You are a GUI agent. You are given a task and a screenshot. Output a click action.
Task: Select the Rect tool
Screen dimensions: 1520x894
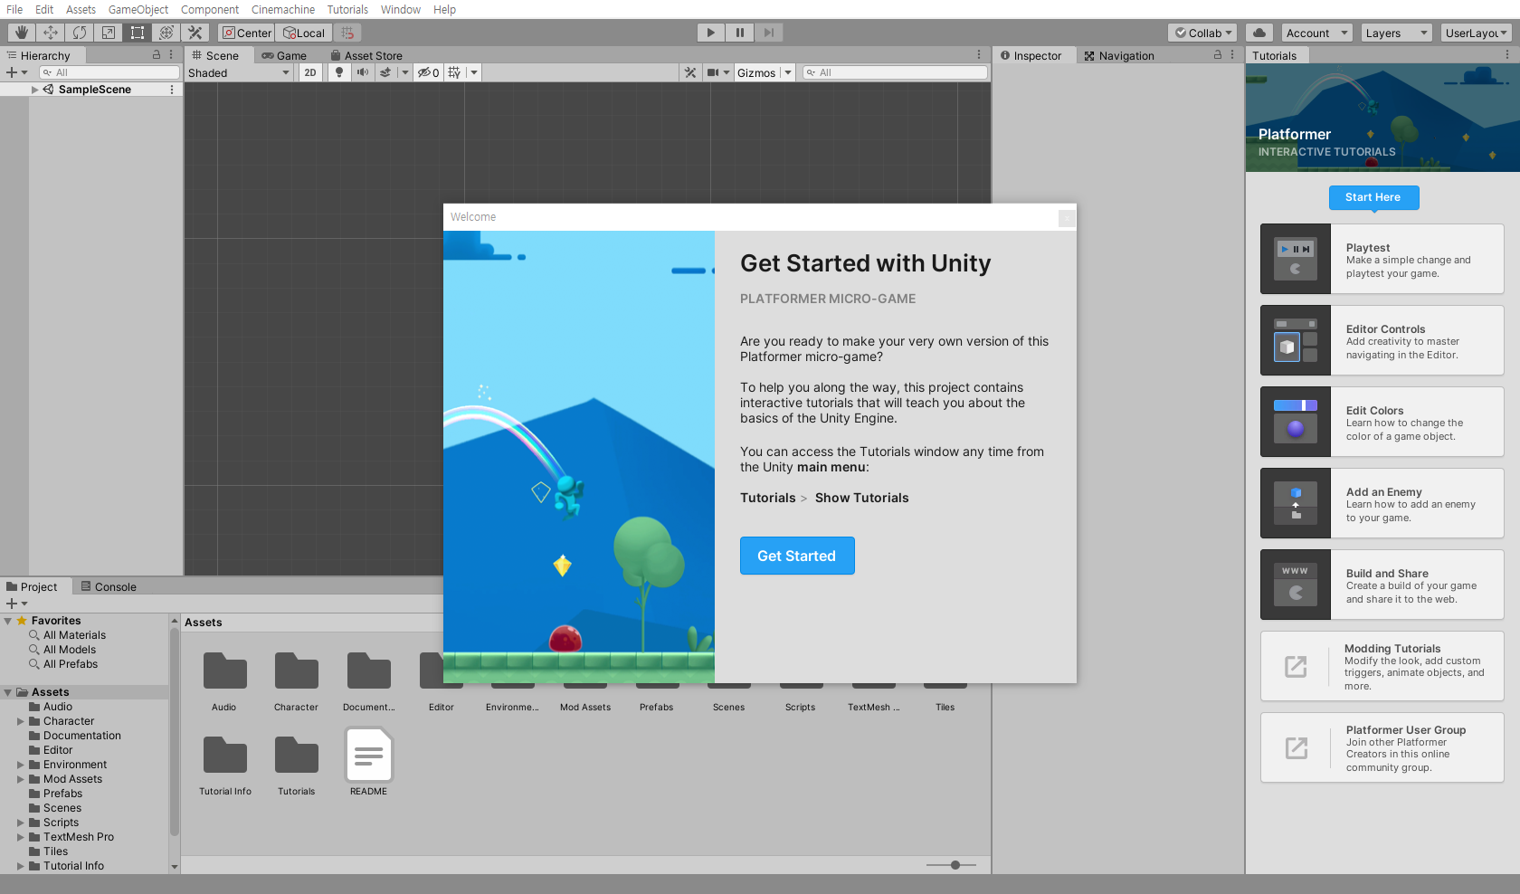(138, 33)
